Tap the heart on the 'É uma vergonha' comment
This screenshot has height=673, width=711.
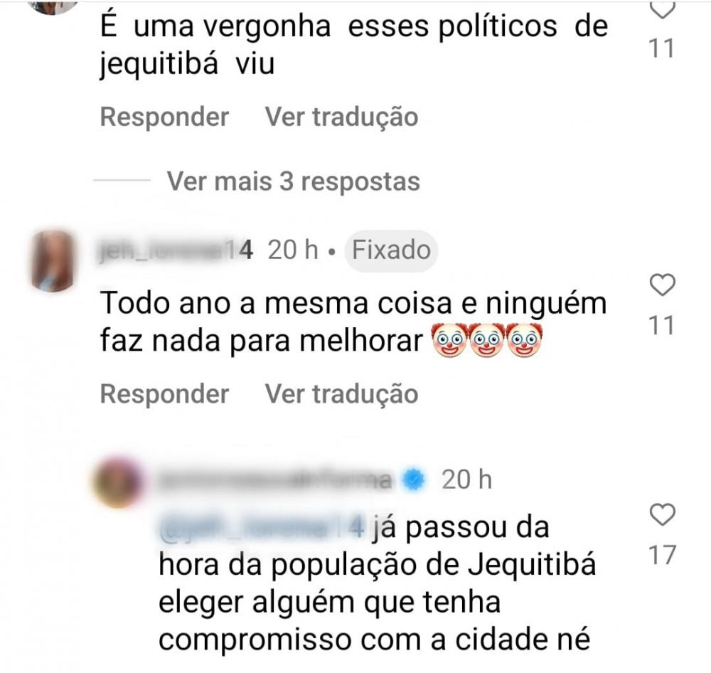pos(663,9)
